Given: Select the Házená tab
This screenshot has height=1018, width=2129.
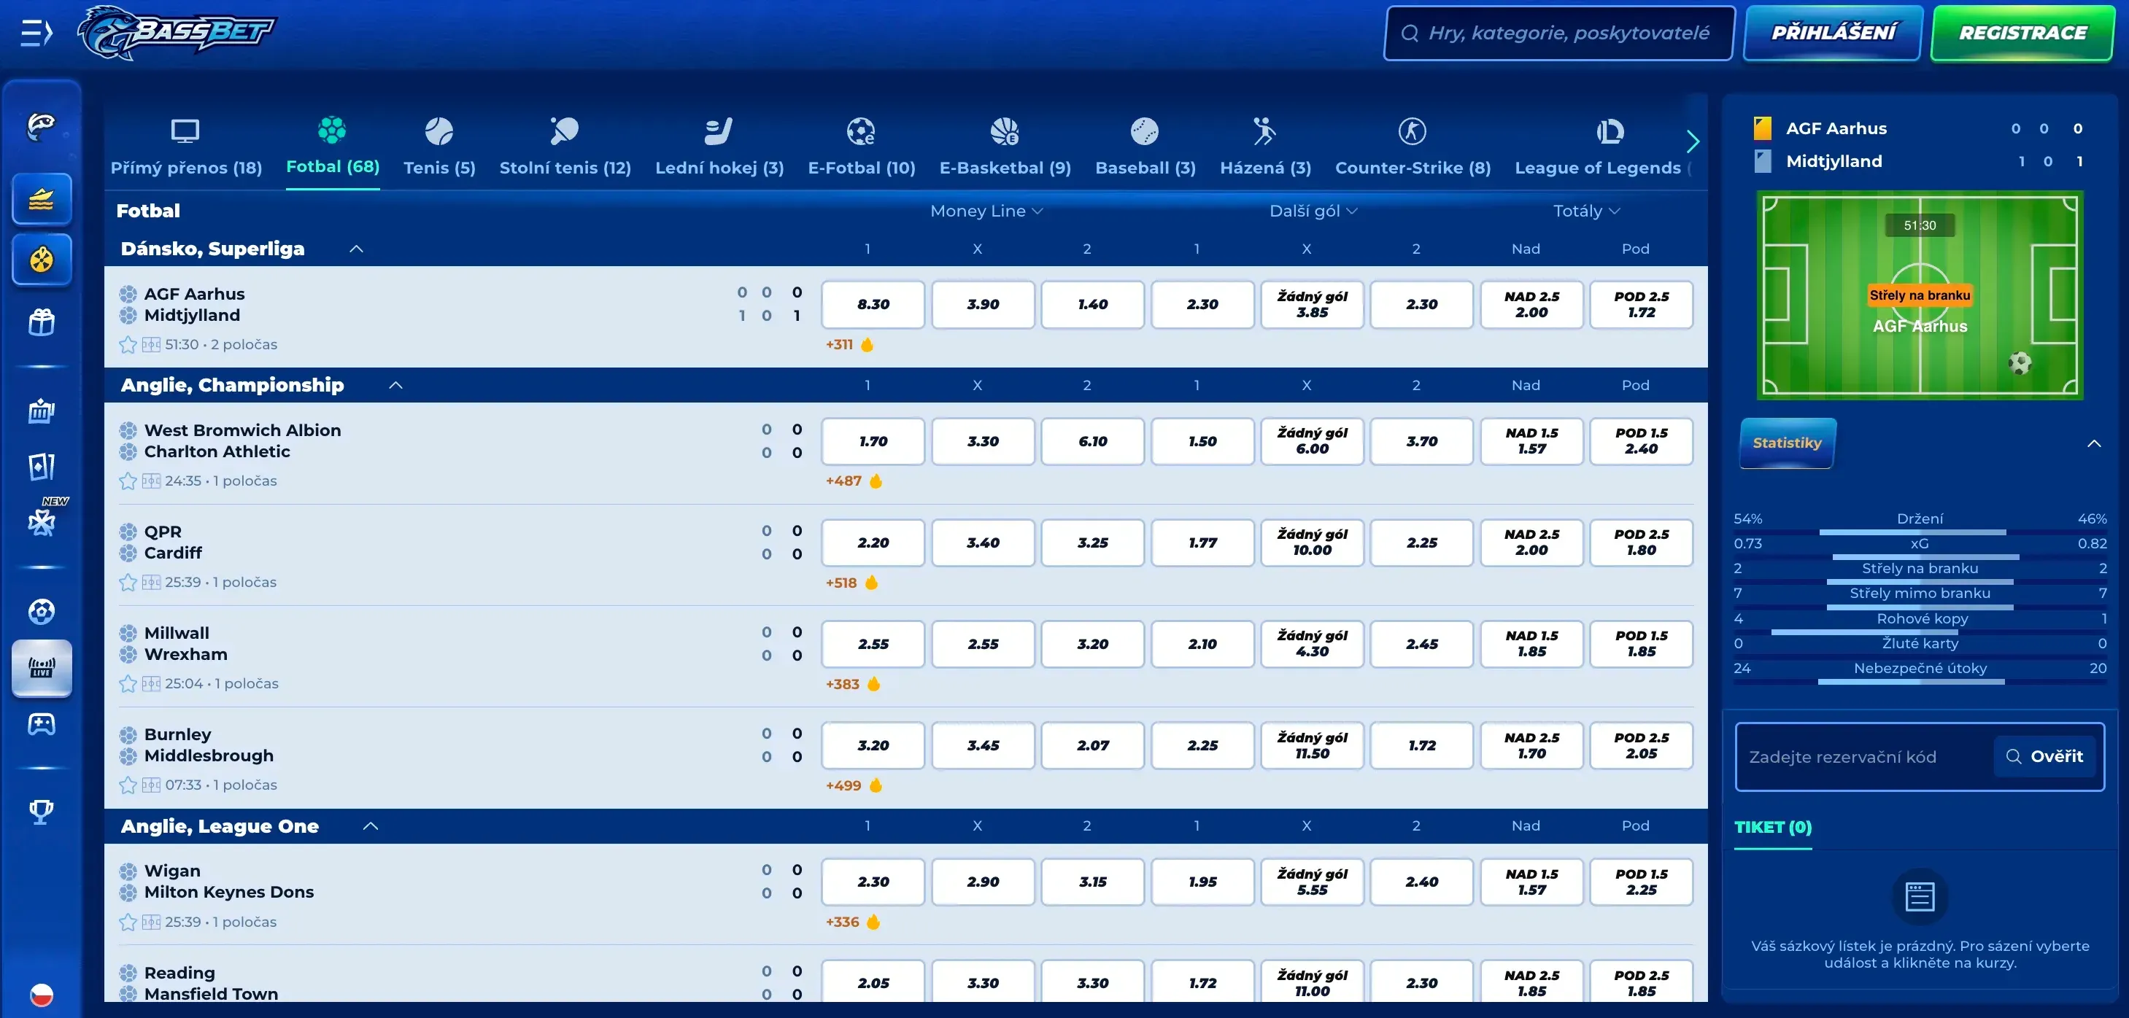Looking at the screenshot, I should coord(1265,148).
